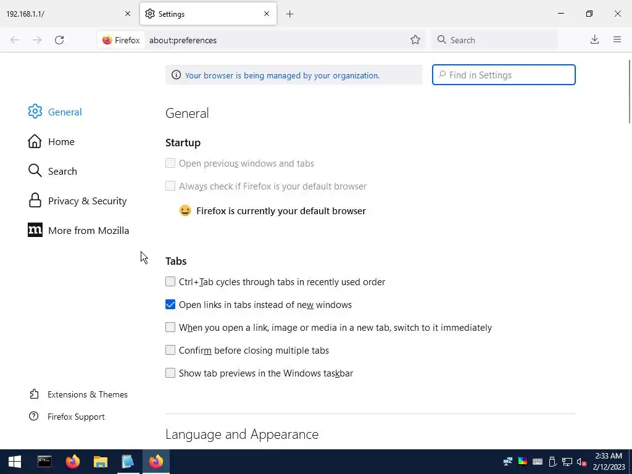Click the info icon in managed notice

(176, 75)
